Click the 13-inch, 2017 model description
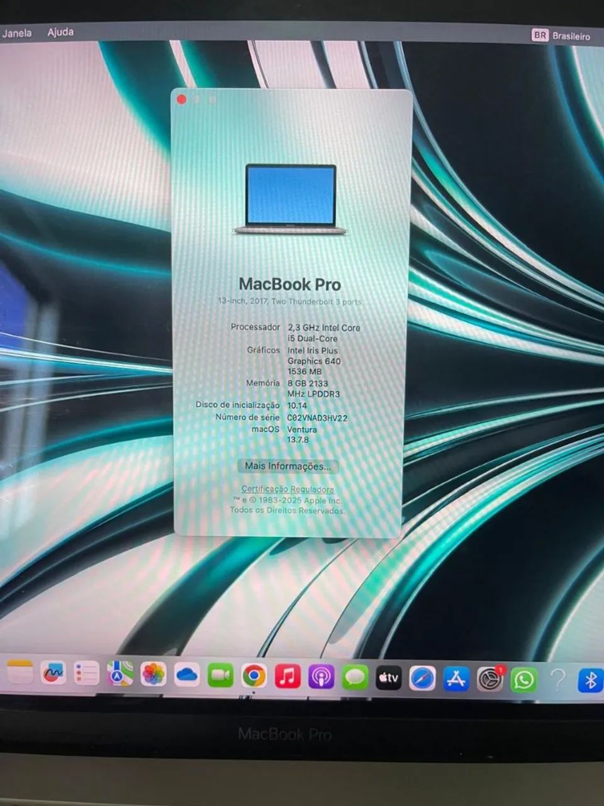Image resolution: width=604 pixels, height=806 pixels. (x=289, y=302)
